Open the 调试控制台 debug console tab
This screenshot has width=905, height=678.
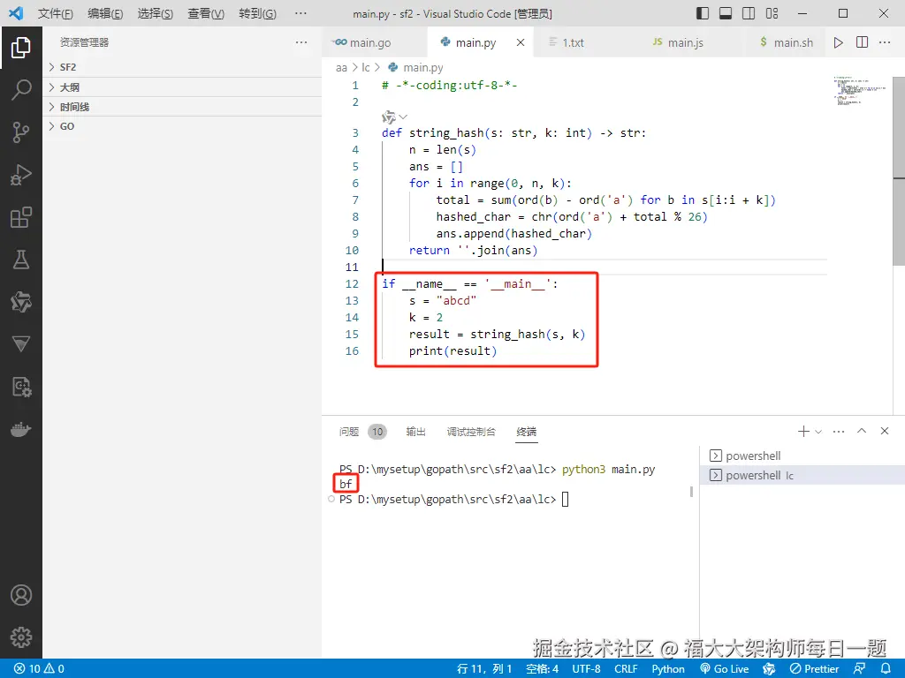click(x=471, y=431)
